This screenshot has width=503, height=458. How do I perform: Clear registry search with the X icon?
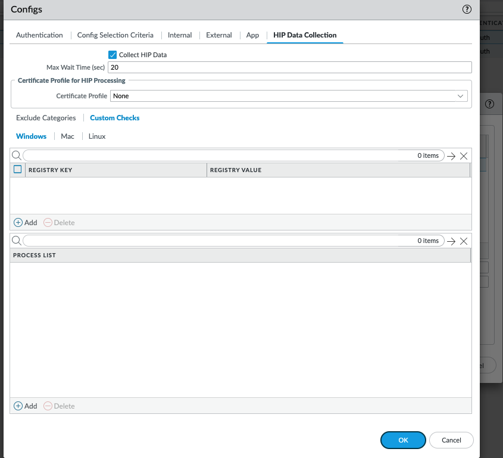pos(464,155)
